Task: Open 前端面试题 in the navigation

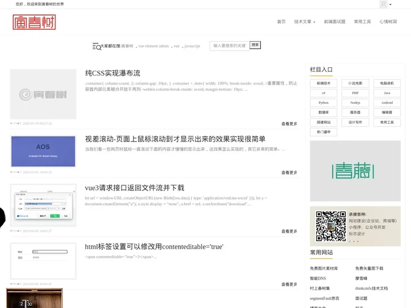Action: coord(335,22)
